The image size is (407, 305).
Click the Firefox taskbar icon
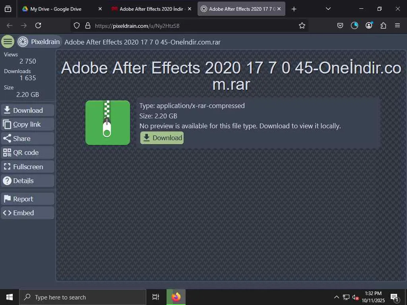click(176, 297)
